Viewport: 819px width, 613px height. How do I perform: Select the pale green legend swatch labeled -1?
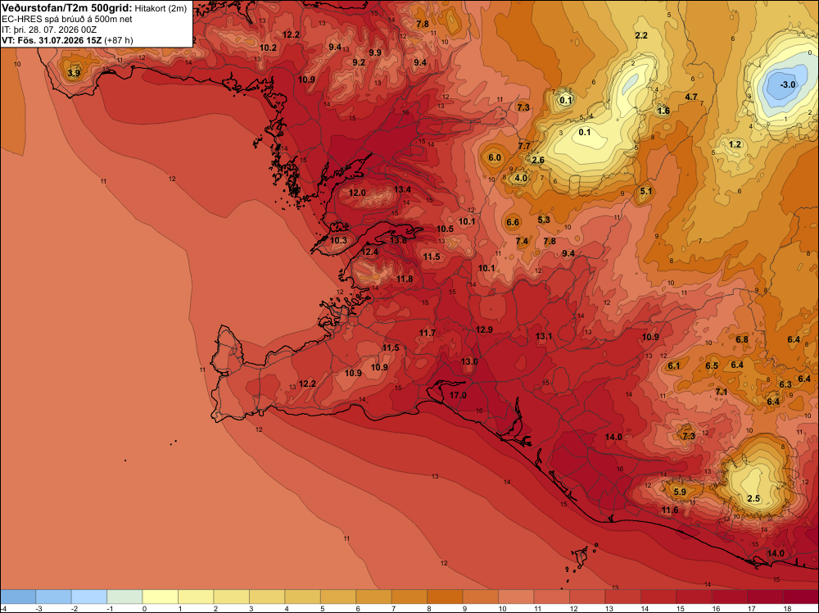pyautogui.click(x=124, y=597)
